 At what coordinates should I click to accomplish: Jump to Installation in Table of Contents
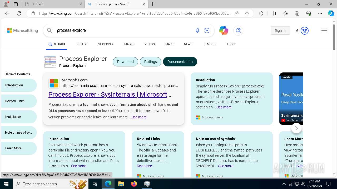click(18, 117)
